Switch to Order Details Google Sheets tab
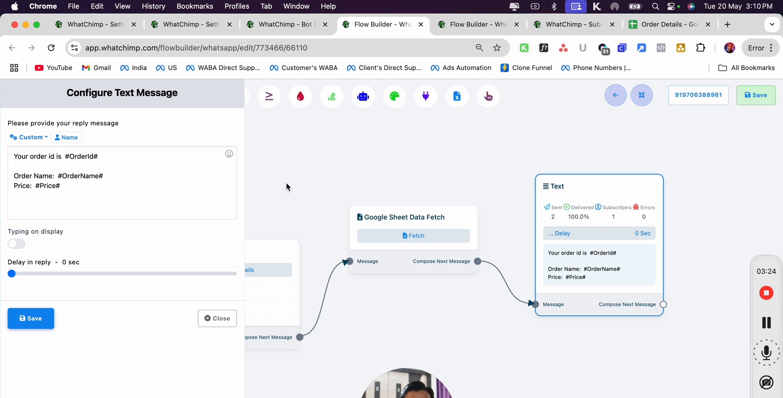The image size is (783, 398). [x=669, y=24]
